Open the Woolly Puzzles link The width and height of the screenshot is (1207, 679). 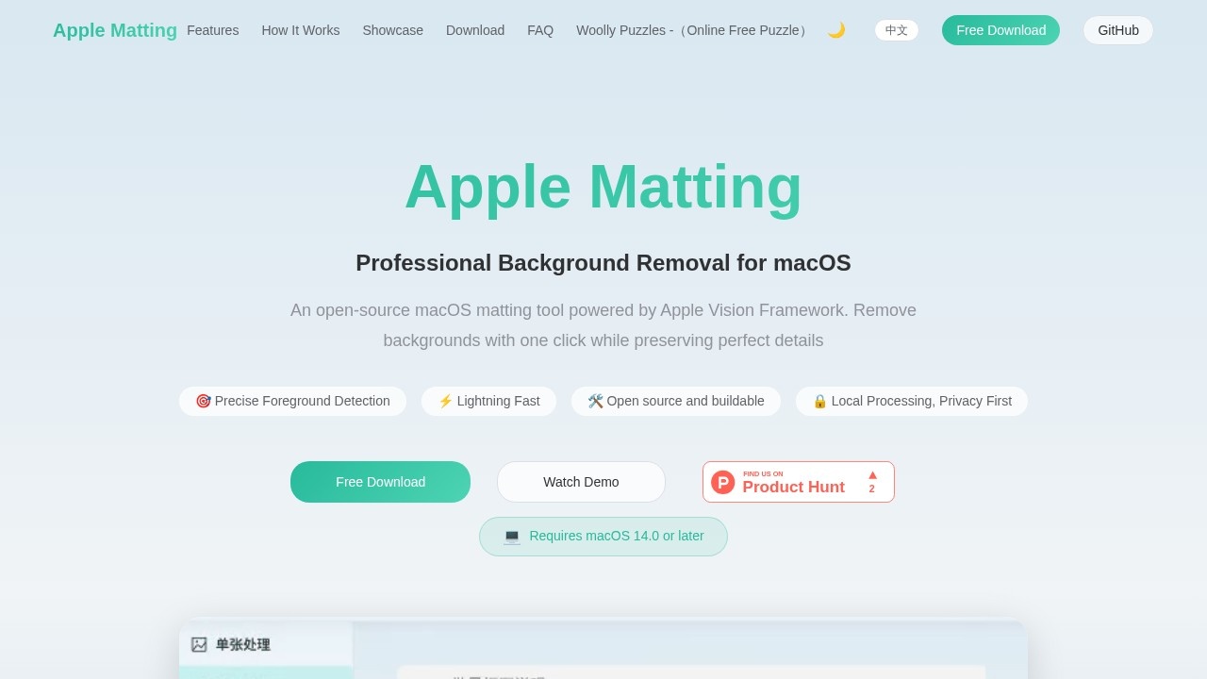(x=694, y=30)
